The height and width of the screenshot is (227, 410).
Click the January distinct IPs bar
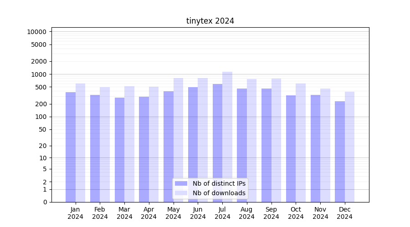click(x=71, y=147)
